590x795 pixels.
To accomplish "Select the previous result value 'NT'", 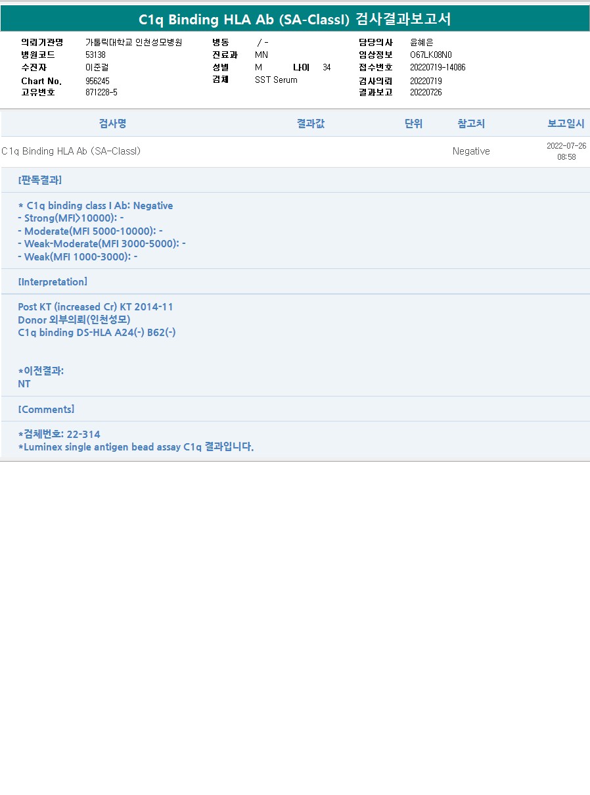I will 24,384.
